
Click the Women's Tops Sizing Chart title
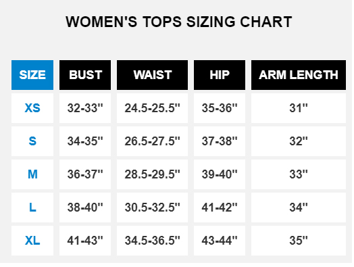click(179, 22)
